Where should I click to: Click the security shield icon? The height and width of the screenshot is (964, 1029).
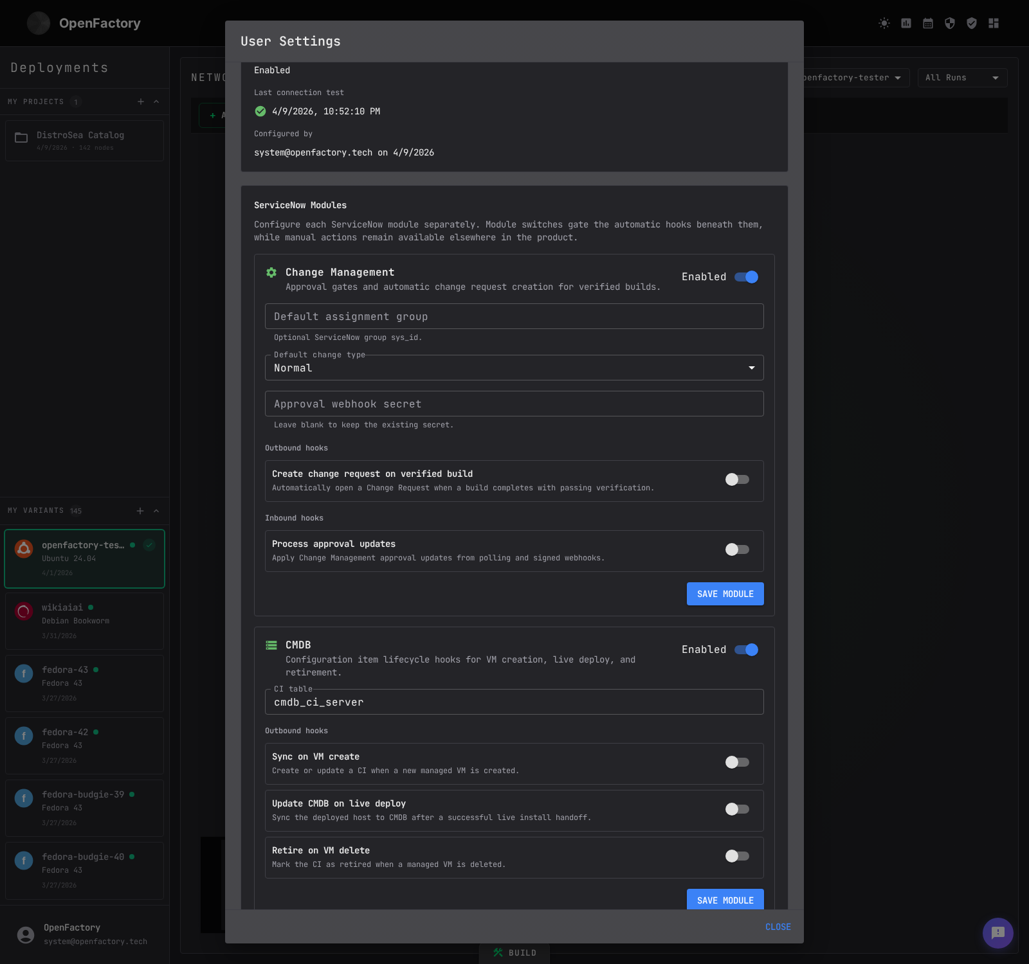950,23
